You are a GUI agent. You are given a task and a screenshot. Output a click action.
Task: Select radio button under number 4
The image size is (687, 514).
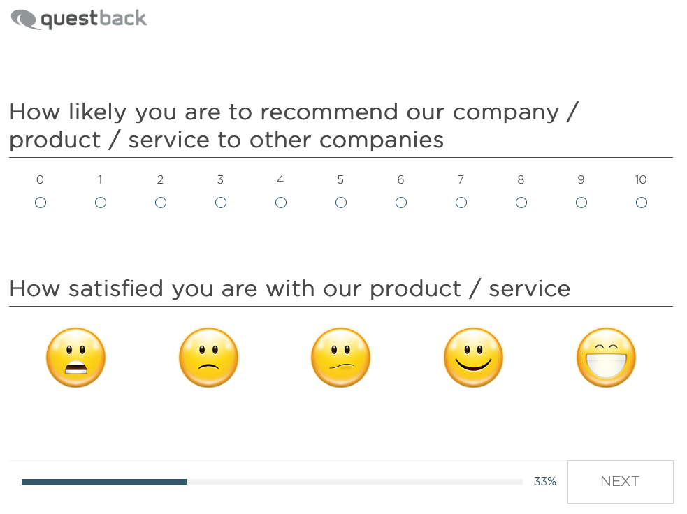pyautogui.click(x=281, y=203)
